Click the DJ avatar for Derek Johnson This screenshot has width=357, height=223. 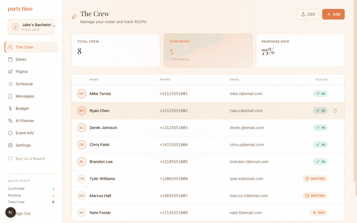[x=82, y=128]
